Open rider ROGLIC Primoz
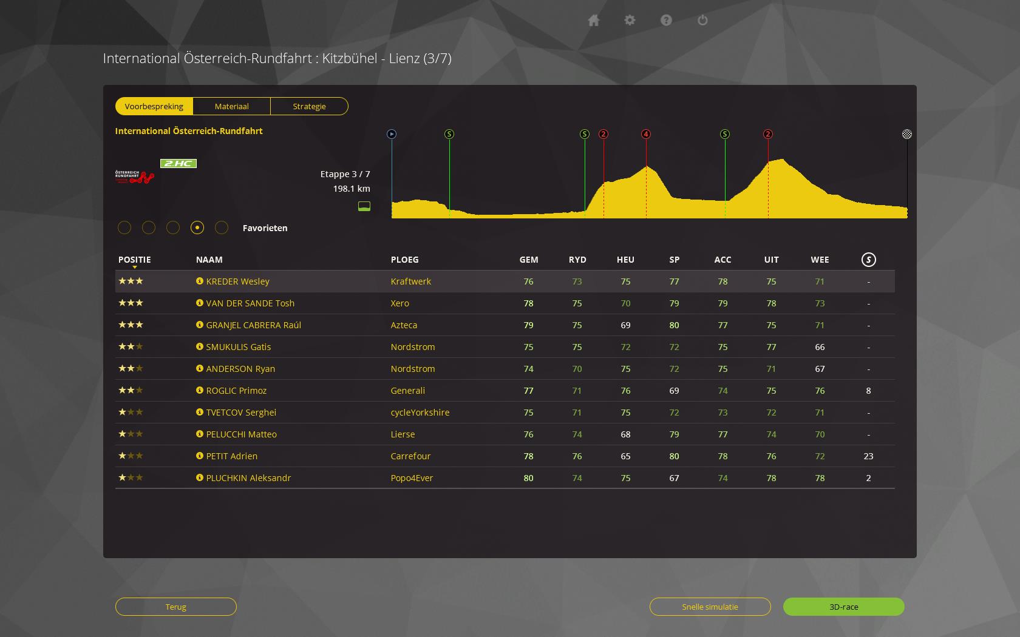 pos(236,391)
